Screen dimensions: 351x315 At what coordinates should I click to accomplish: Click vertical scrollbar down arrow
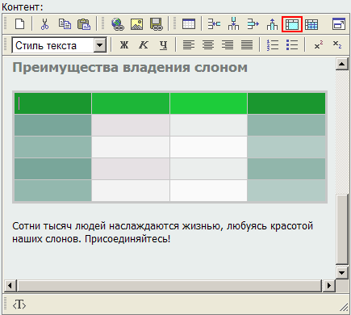point(342,273)
